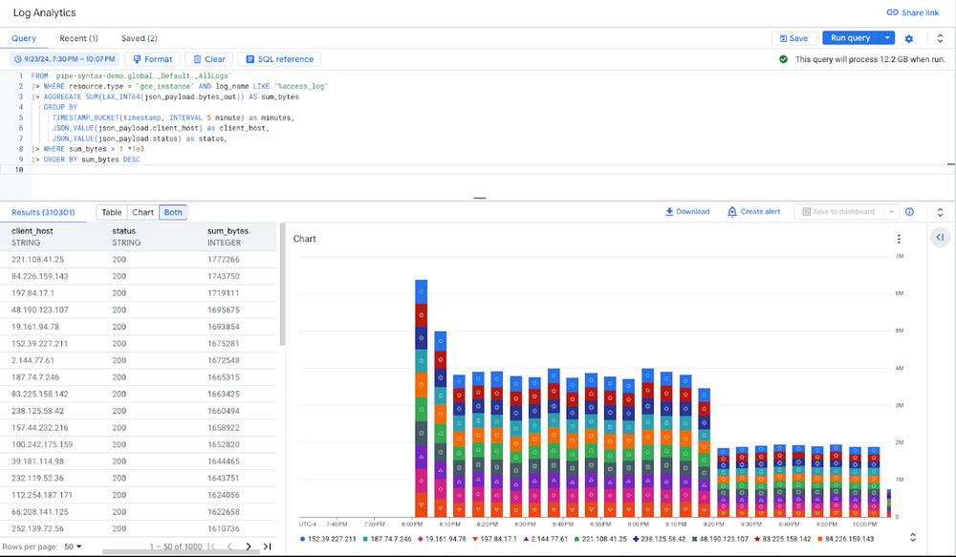Expand the chart side panel arrow
Screen dimensions: 956x557
[x=940, y=237]
